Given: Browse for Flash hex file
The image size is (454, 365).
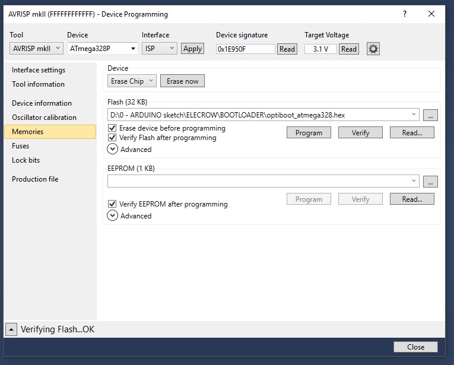Looking at the screenshot, I should (430, 115).
